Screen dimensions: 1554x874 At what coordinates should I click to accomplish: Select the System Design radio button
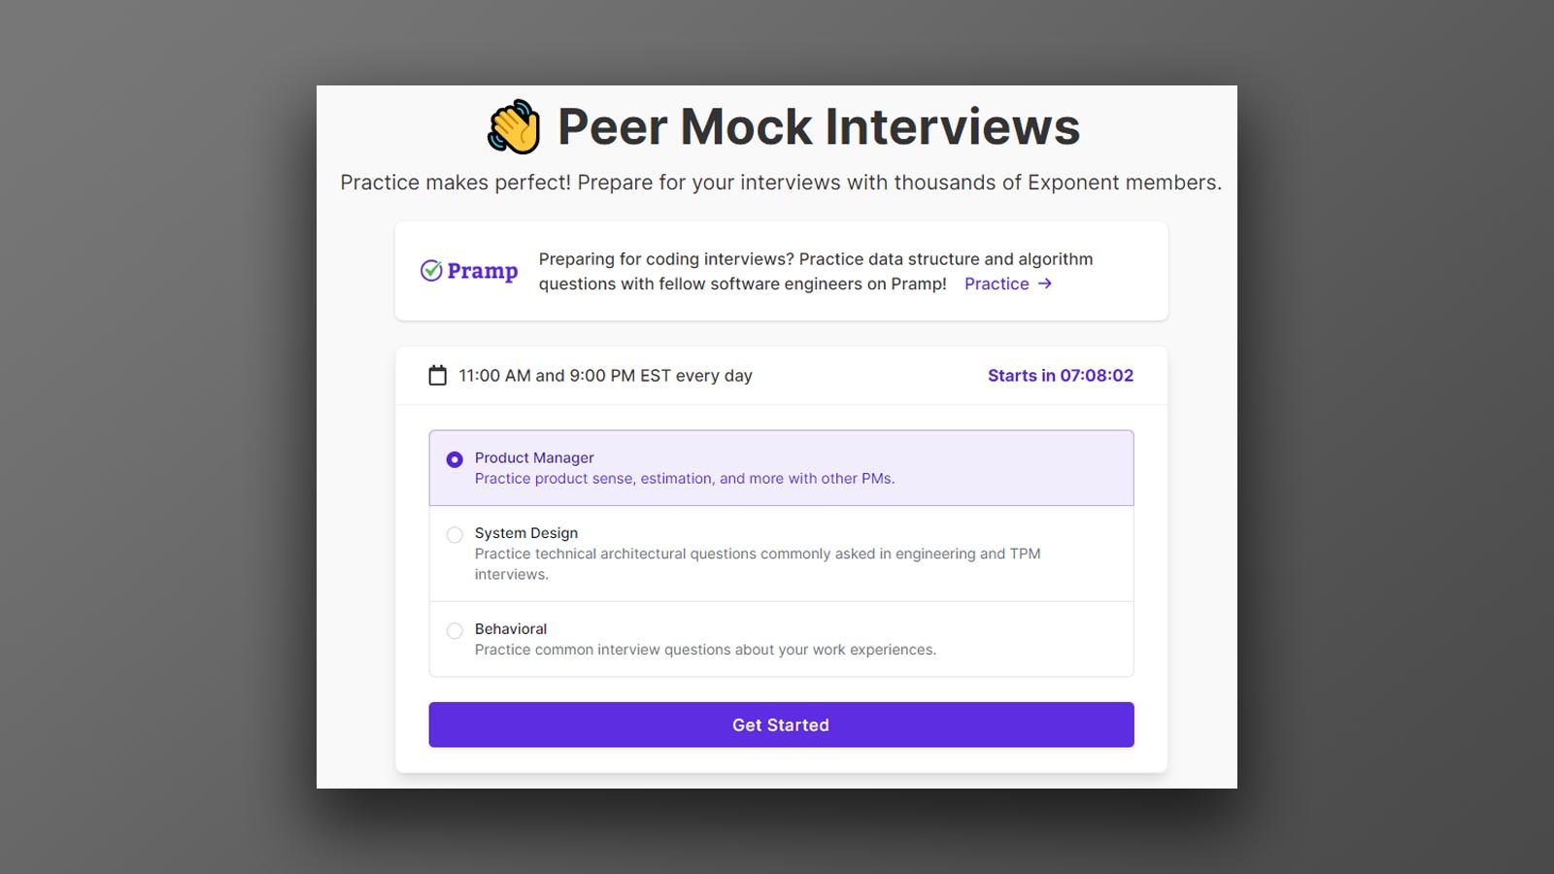click(455, 535)
